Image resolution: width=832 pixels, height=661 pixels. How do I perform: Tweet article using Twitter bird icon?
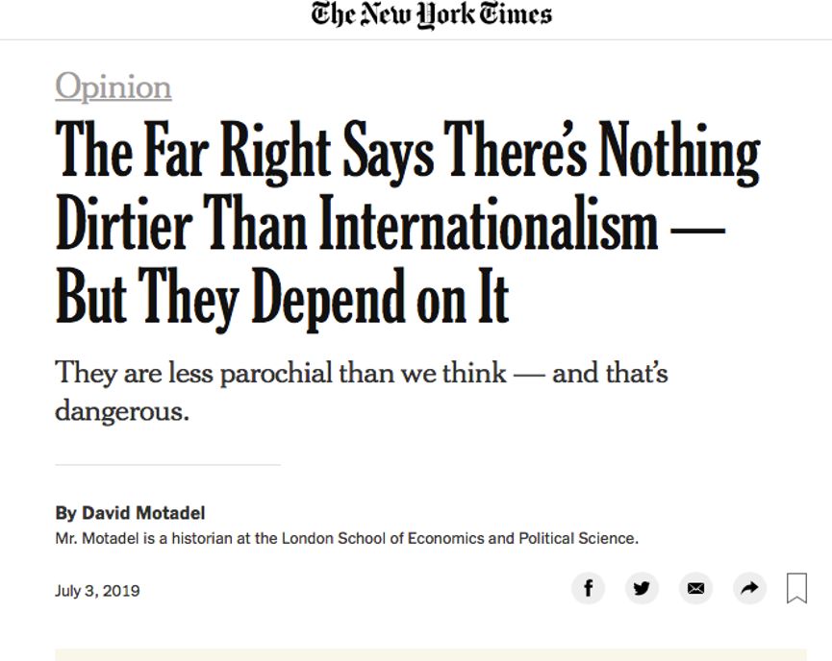[x=643, y=588]
